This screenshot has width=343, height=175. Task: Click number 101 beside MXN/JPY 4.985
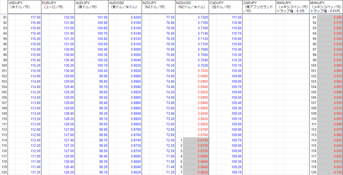coord(313,71)
